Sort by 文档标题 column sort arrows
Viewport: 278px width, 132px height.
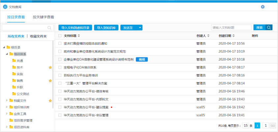click(79, 36)
